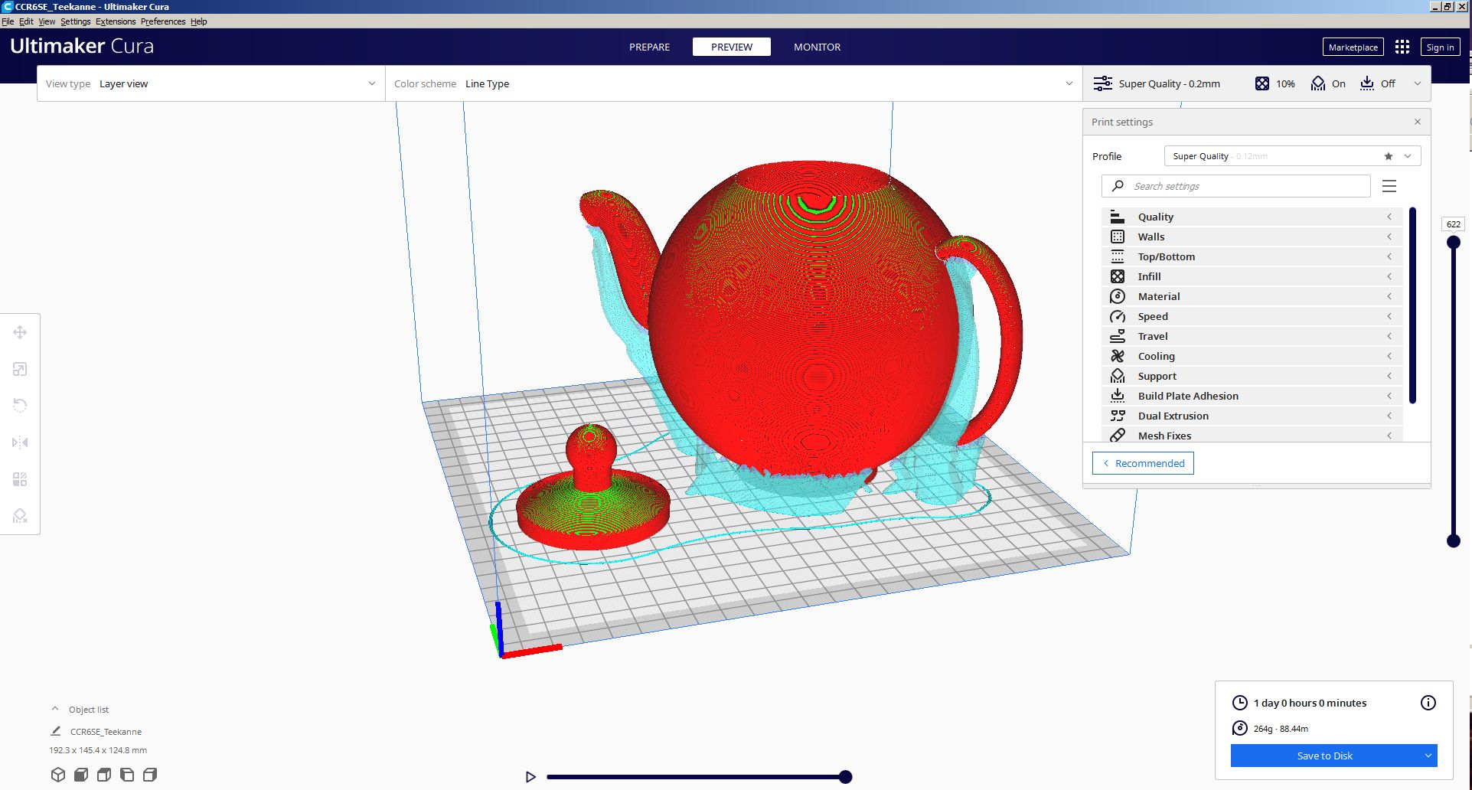Click the adhesion Off icon in header
The width and height of the screenshot is (1472, 790).
click(1367, 83)
